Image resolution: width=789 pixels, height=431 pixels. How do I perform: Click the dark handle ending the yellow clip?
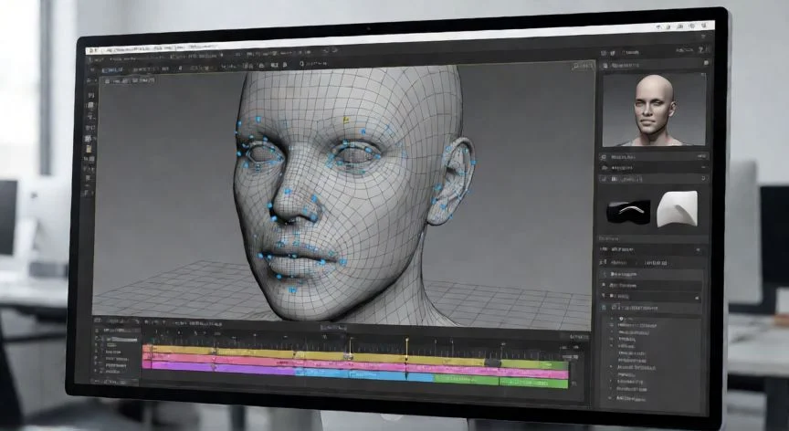492,363
